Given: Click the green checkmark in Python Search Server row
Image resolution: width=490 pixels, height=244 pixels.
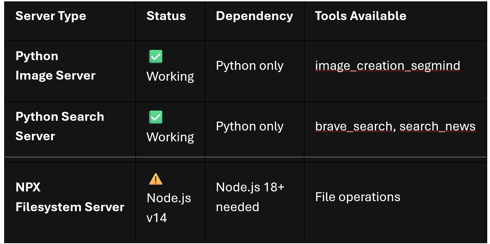Looking at the screenshot, I should [x=156, y=117].
